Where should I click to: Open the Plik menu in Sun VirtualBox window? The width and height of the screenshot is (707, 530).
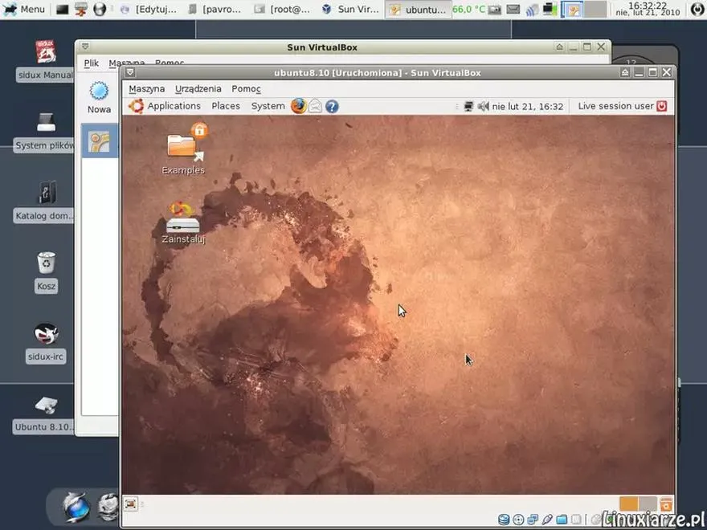(x=91, y=63)
